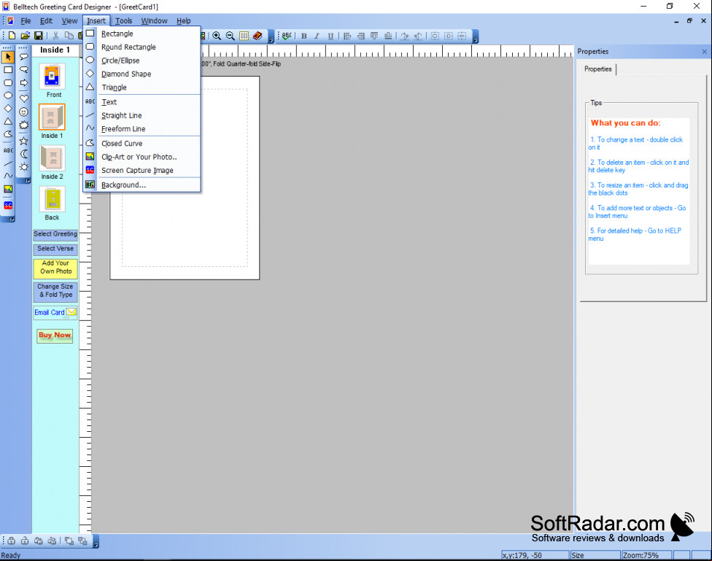This screenshot has height=561, width=712.
Task: Select the block arrow shape tool
Action: click(x=23, y=82)
